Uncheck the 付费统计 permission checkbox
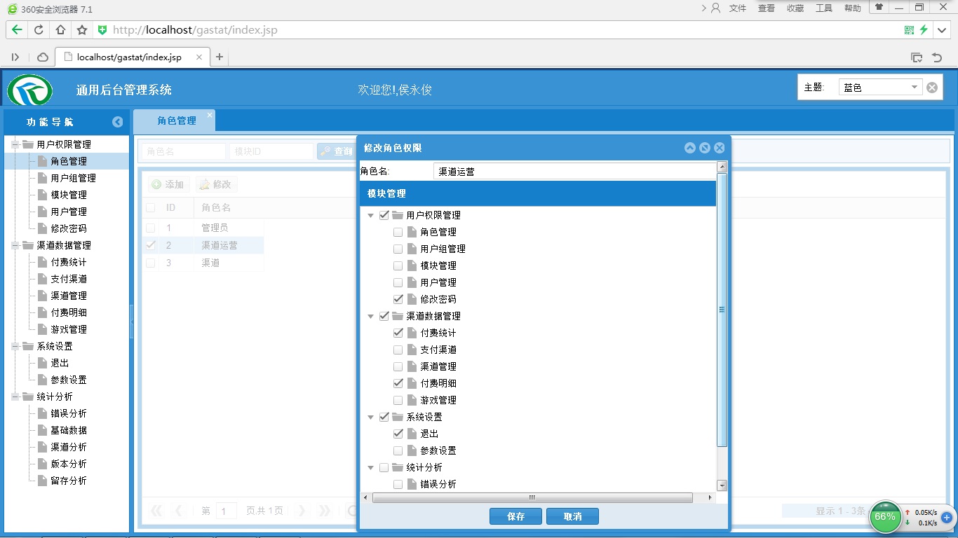The height and width of the screenshot is (538, 958). [x=398, y=333]
